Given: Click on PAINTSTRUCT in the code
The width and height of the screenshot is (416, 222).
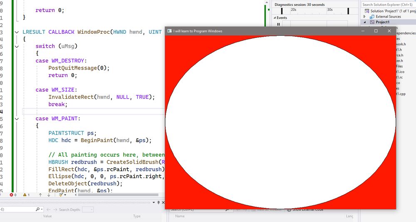Looking at the screenshot, I should point(66,133).
